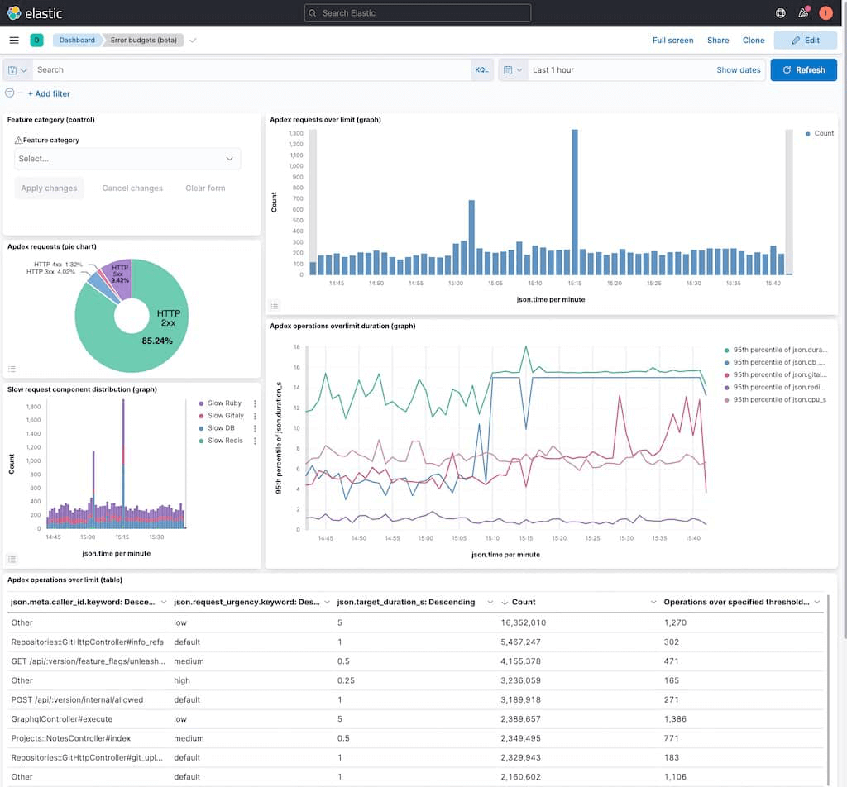The width and height of the screenshot is (847, 787).
Task: Open panel options of Slow request distribution graph
Action: (x=12, y=559)
